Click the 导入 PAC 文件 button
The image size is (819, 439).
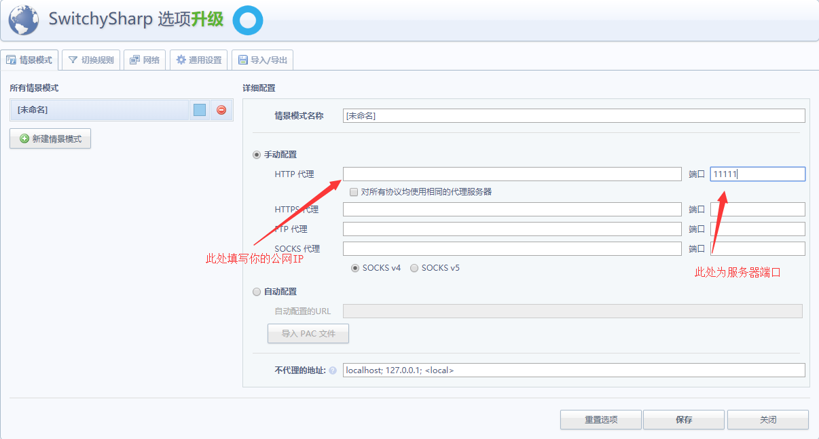tap(308, 334)
